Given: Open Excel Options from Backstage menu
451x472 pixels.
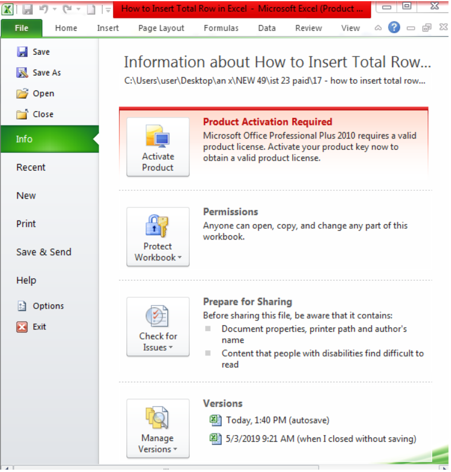Looking at the screenshot, I should click(x=40, y=306).
